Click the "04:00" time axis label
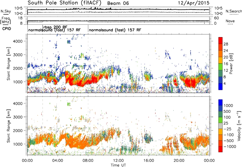Viewport: 242px width, 167px height. (x=57, y=161)
